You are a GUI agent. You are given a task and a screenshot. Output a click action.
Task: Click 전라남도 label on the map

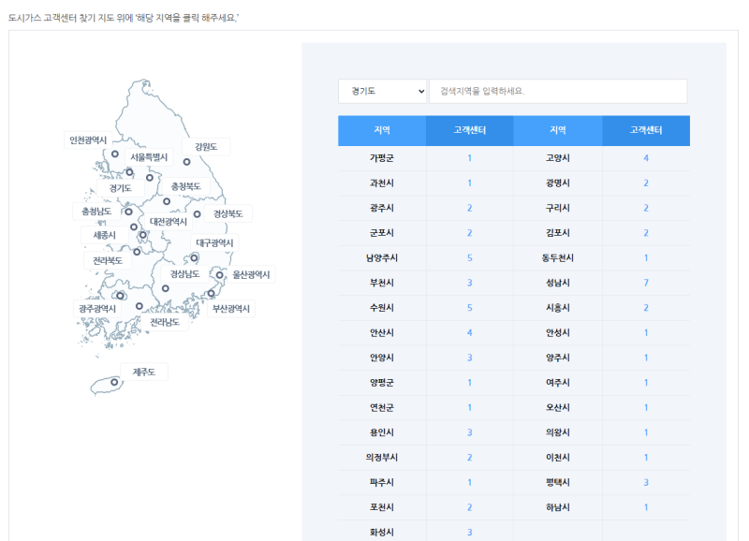pos(165,322)
